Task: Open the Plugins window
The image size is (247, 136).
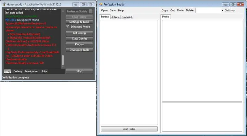Action: [79, 44]
